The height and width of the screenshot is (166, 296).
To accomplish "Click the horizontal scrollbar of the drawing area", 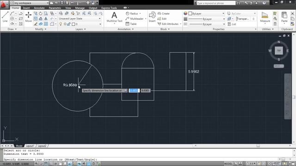I will click(x=242, y=146).
